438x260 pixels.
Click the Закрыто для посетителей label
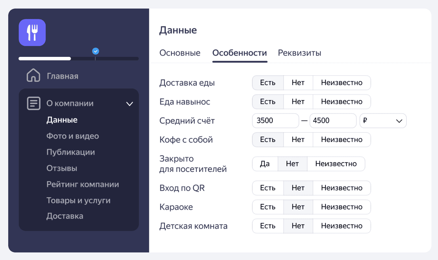pyautogui.click(x=193, y=164)
